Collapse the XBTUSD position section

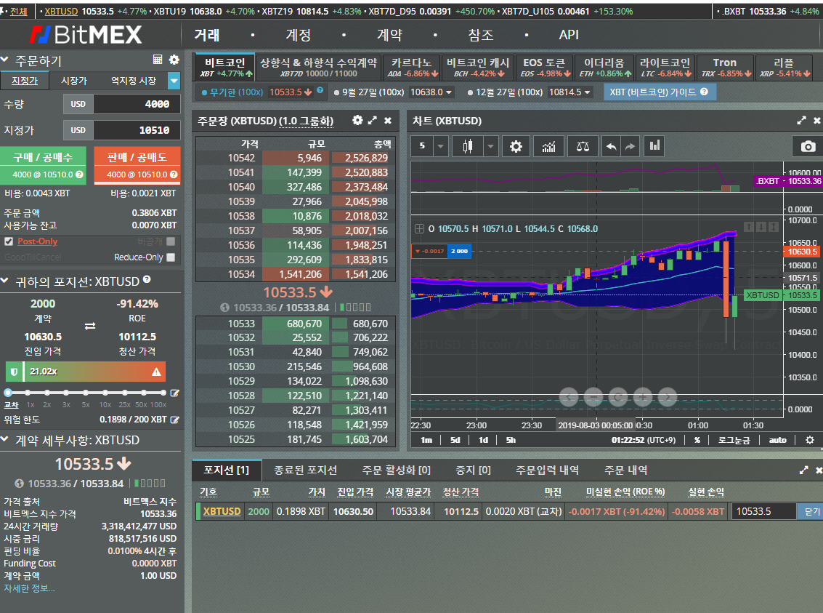[5, 281]
